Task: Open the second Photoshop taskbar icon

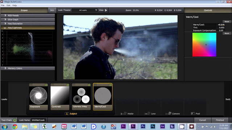Action: (x=153, y=126)
